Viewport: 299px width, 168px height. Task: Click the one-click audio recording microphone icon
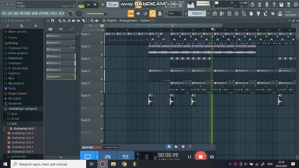267,5
